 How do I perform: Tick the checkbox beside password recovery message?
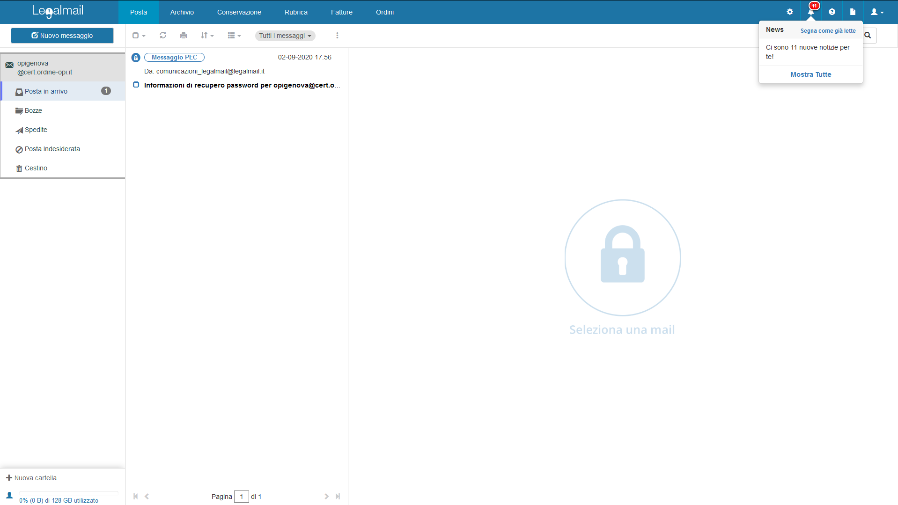point(136,85)
